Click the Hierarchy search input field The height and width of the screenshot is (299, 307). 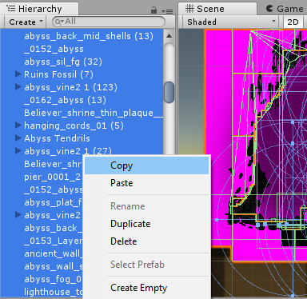(x=109, y=22)
